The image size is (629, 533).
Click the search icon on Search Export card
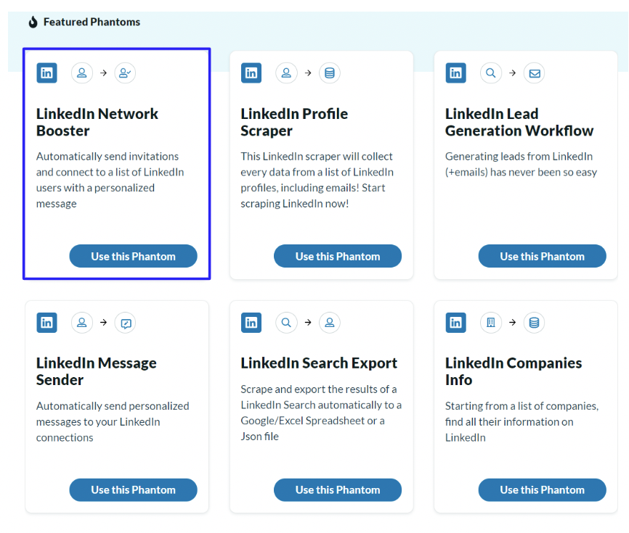click(x=286, y=323)
